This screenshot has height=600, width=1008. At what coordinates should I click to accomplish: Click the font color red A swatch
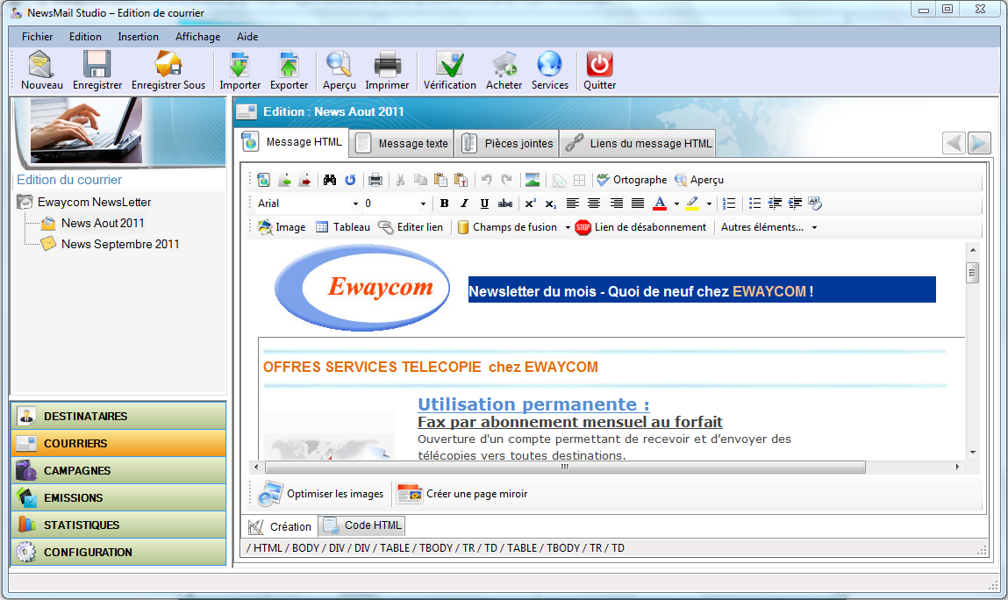(x=660, y=204)
